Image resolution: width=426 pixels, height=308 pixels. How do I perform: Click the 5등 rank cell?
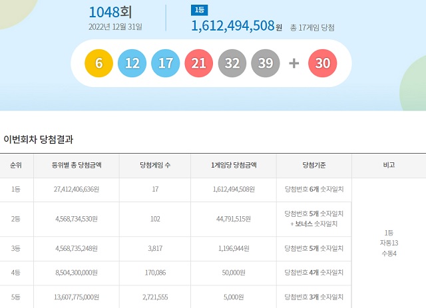[x=16, y=297]
